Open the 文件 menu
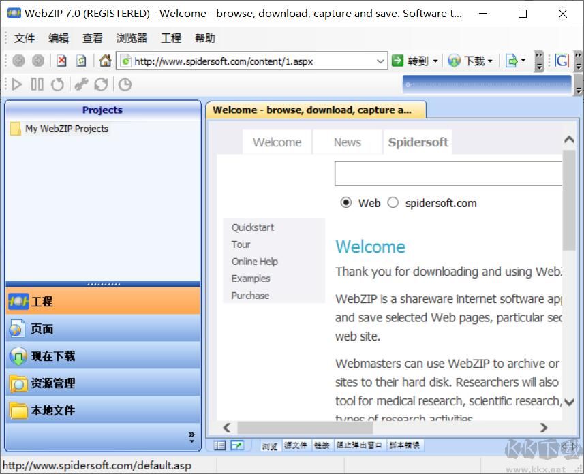The image size is (584, 474). (25, 38)
